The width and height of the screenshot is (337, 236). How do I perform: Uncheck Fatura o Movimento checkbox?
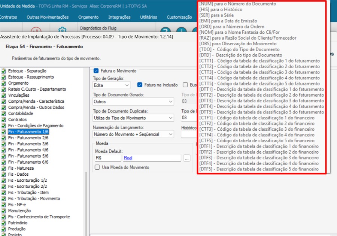click(96, 71)
